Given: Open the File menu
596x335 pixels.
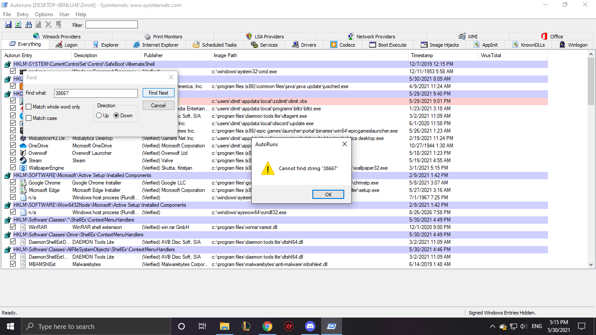Looking at the screenshot, I should 7,14.
